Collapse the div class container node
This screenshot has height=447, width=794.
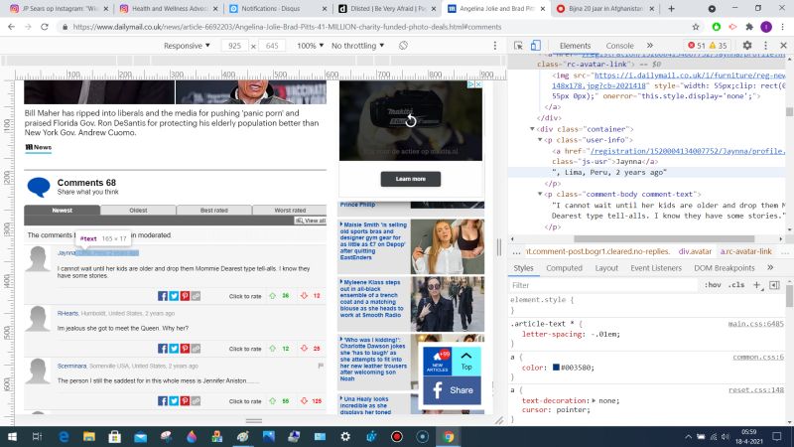click(530, 128)
